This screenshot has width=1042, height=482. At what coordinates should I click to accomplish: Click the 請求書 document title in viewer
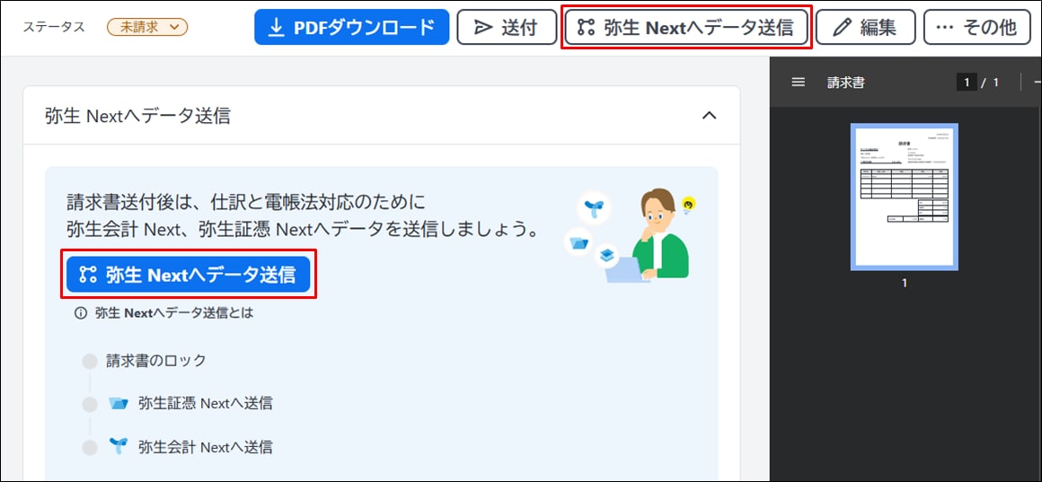coord(845,83)
